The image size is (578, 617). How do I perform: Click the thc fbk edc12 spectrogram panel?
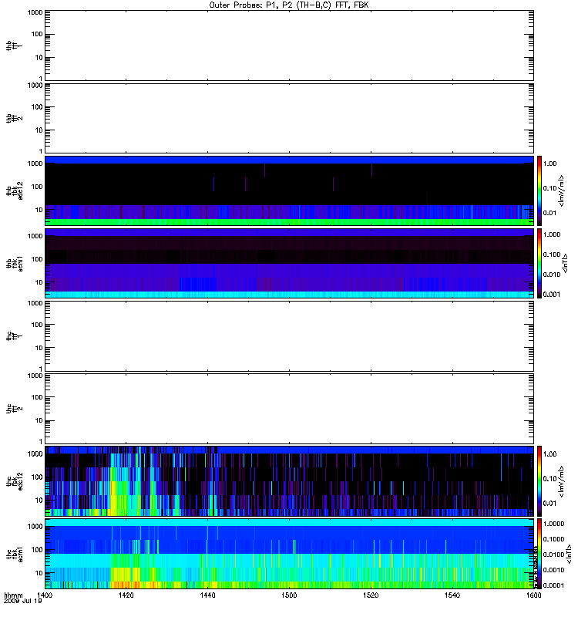pos(289,481)
